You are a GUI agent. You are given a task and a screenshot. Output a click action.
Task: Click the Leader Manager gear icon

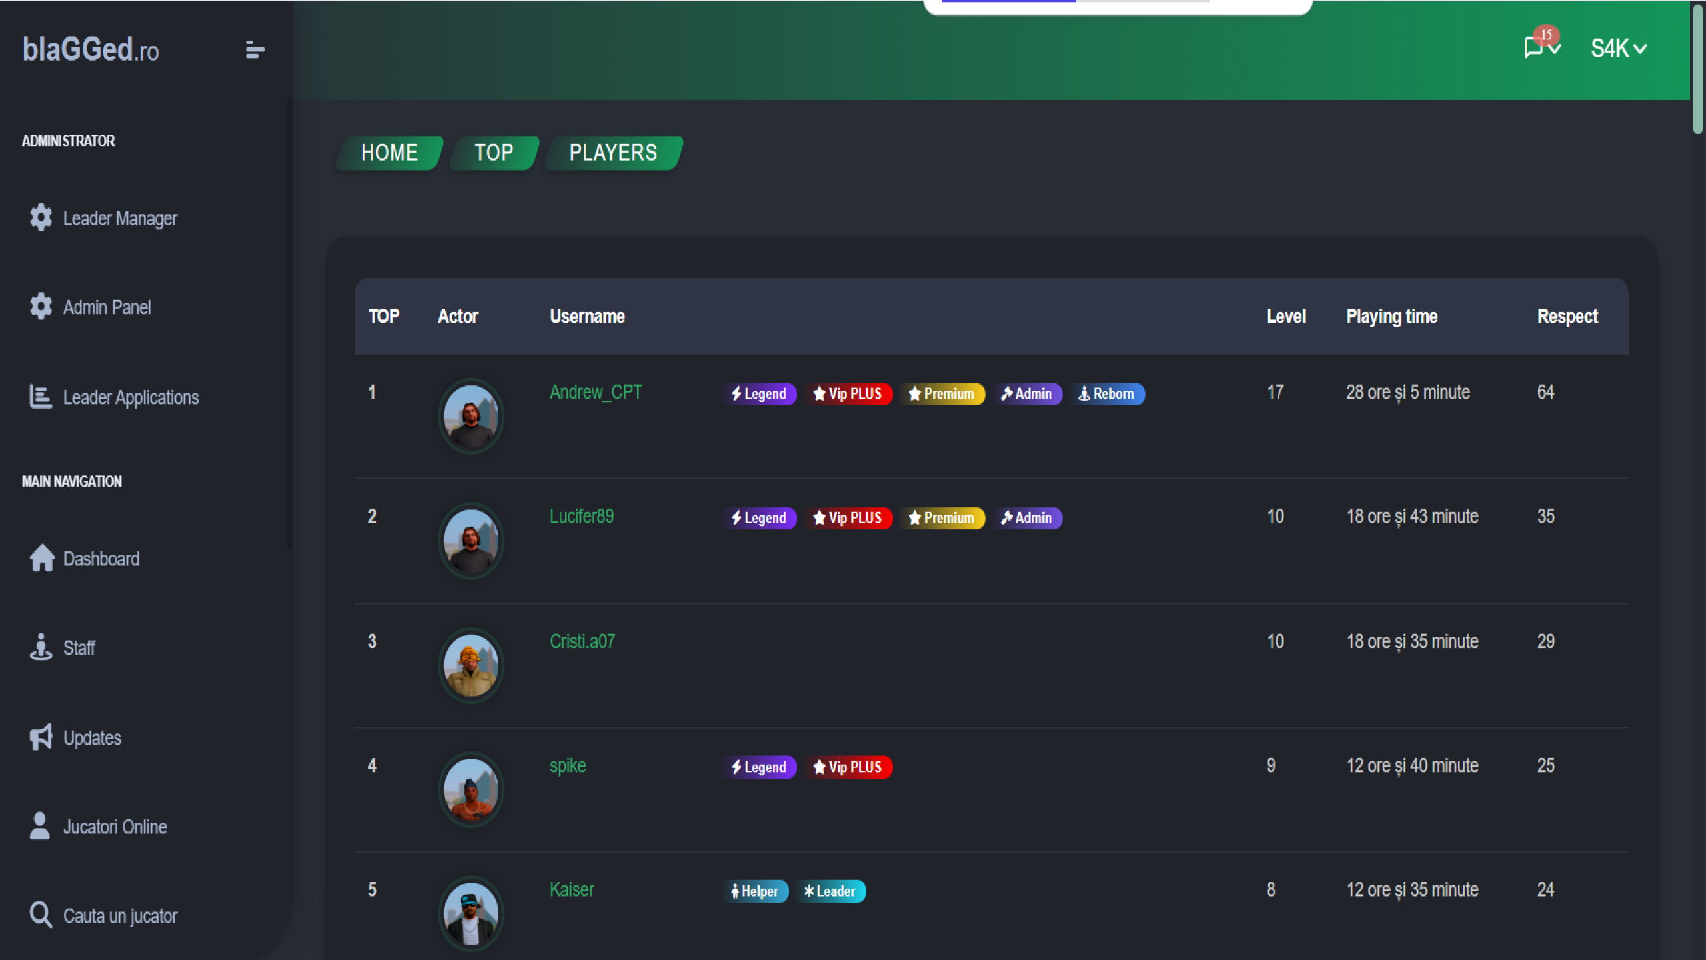click(41, 217)
